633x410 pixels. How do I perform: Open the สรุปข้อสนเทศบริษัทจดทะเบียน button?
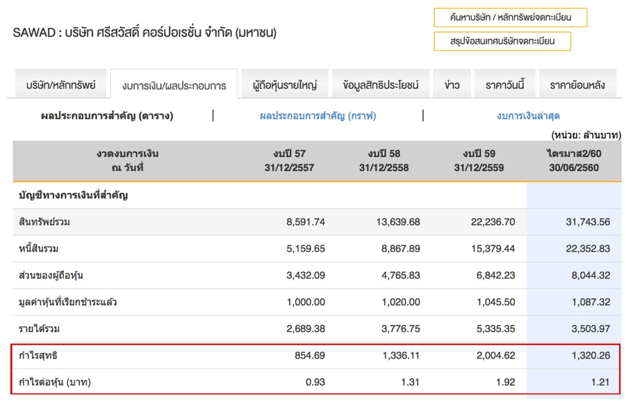[502, 41]
